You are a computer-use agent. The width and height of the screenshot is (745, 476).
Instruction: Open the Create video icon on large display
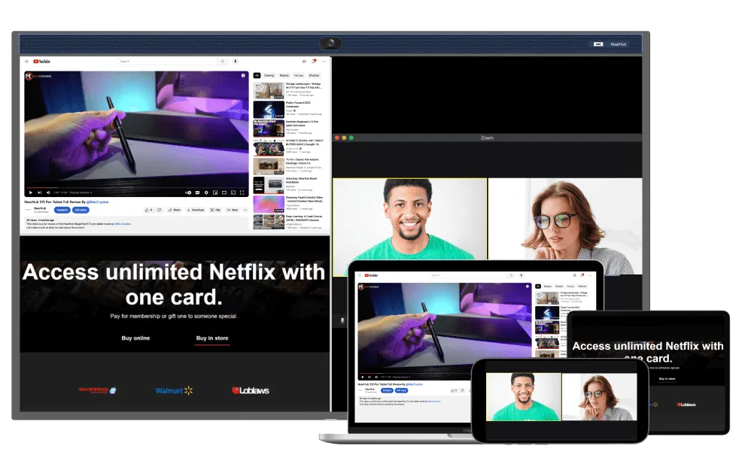304,61
